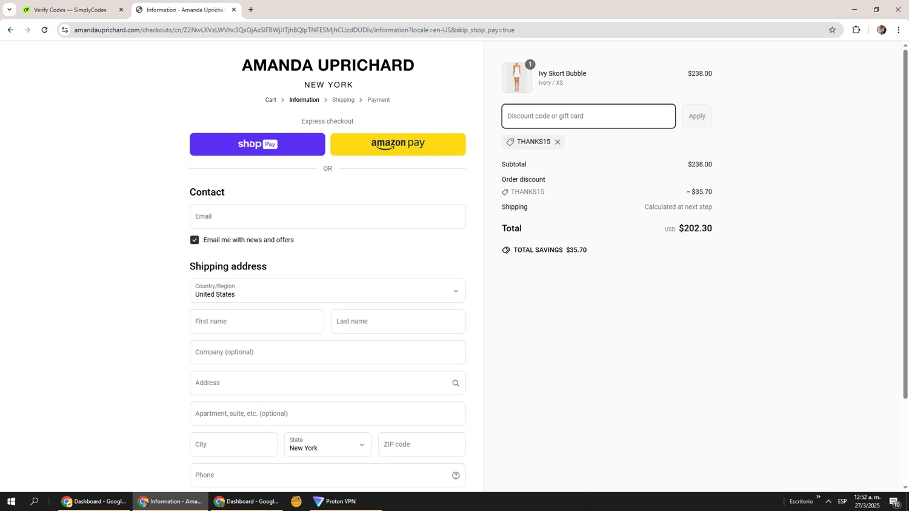Screen dimensions: 909x511
Task: Close the Information Amanda Uprichard tab
Action: pos(234,10)
